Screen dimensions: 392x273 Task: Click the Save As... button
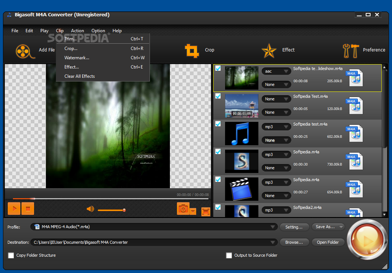click(328, 227)
